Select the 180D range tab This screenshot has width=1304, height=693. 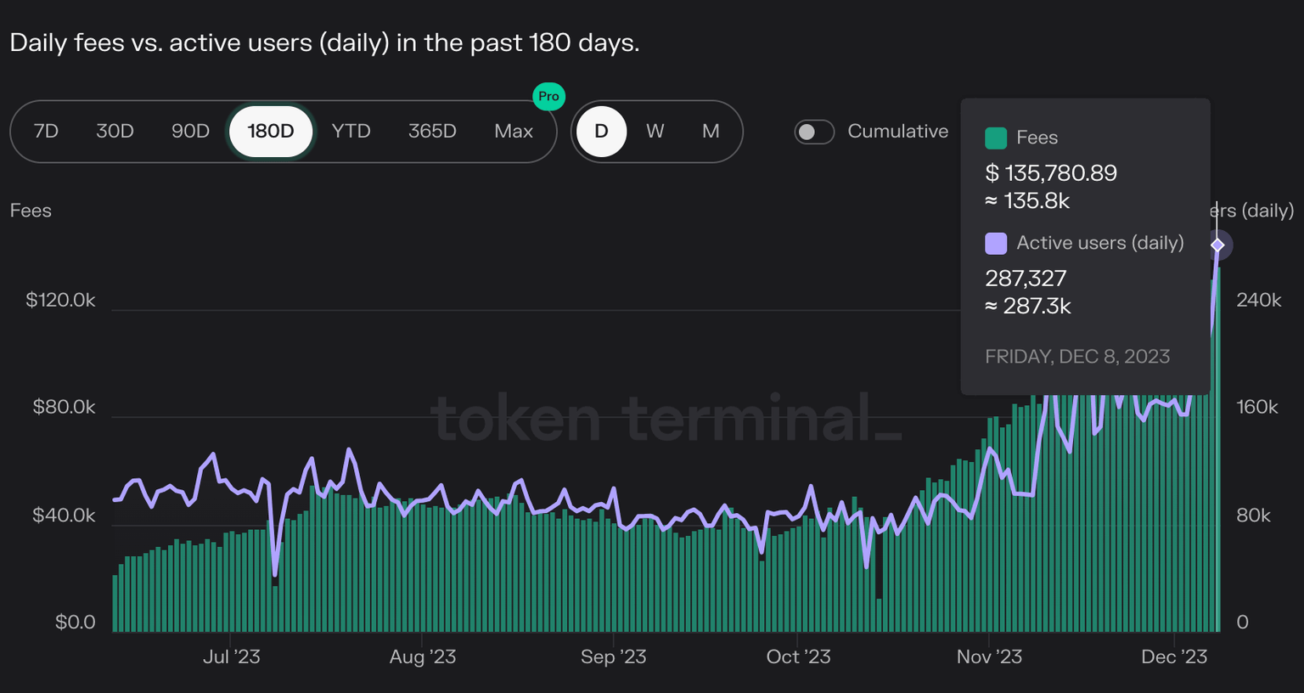tap(271, 132)
